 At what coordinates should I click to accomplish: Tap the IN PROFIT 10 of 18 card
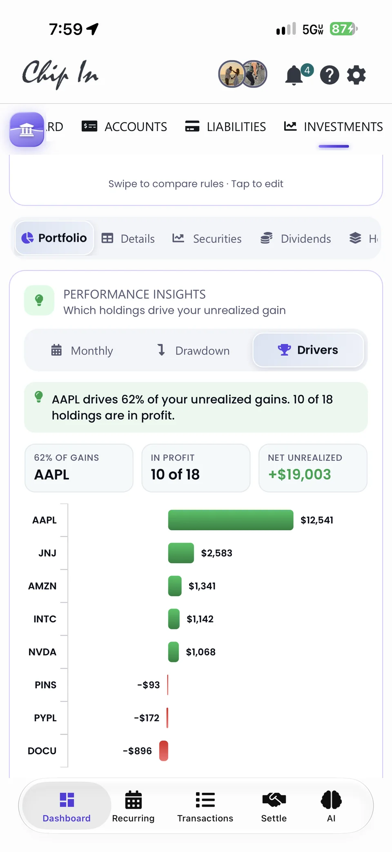click(196, 468)
